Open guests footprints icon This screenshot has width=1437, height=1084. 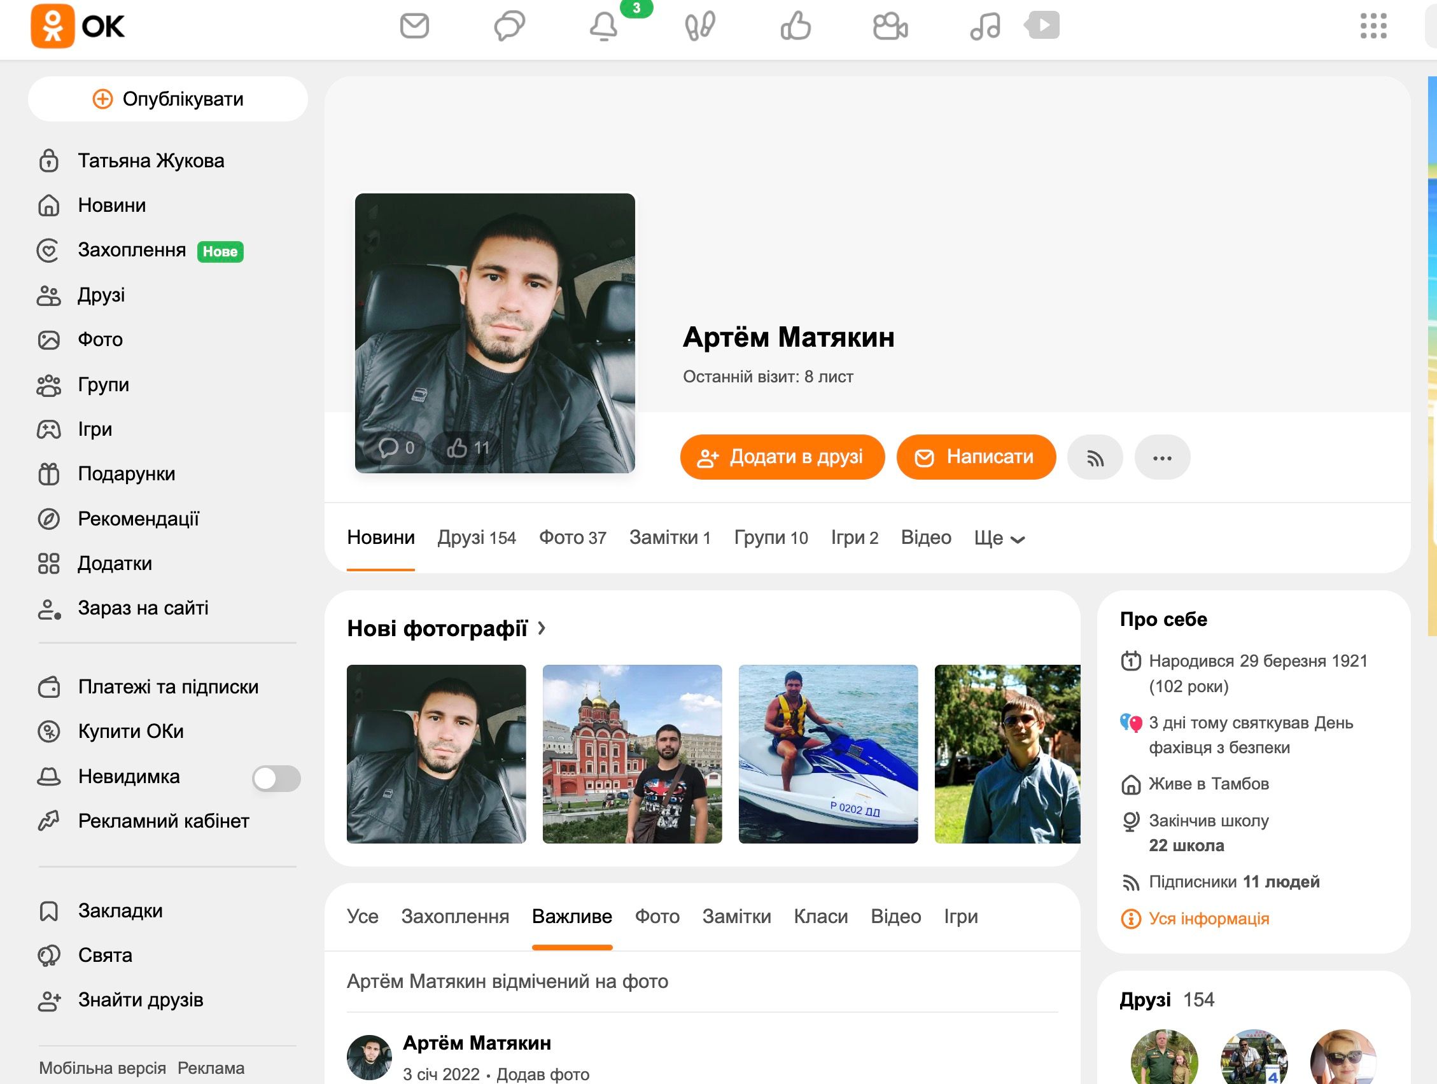coord(699,27)
